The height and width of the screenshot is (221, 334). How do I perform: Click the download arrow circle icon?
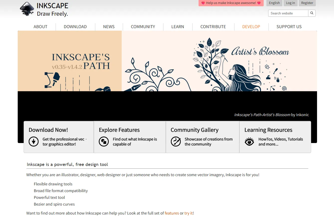[x=34, y=142]
